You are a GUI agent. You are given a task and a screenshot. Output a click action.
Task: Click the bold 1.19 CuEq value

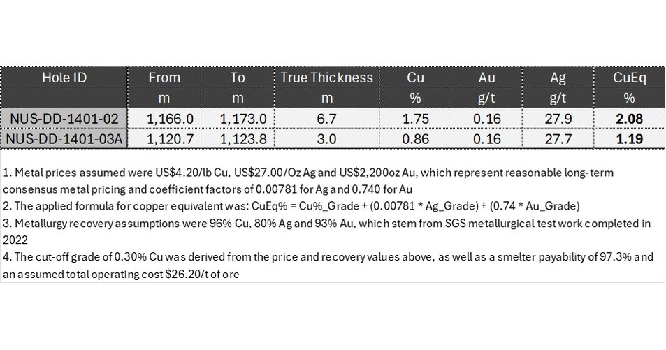pos(628,139)
